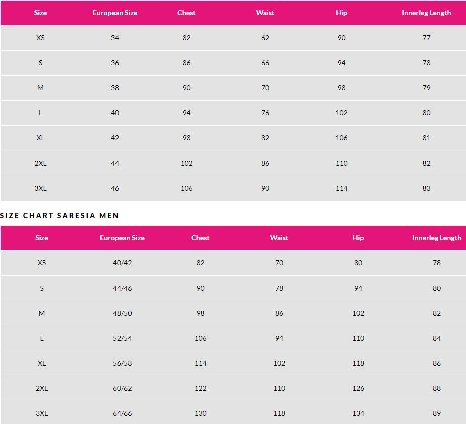Click the "SIZE CHART SARESIA MEN" heading
This screenshot has height=424, width=466.
[60, 216]
